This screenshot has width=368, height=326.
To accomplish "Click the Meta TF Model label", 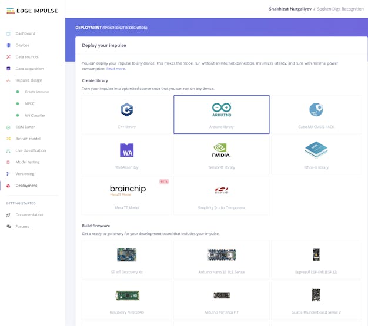I will (127, 208).
